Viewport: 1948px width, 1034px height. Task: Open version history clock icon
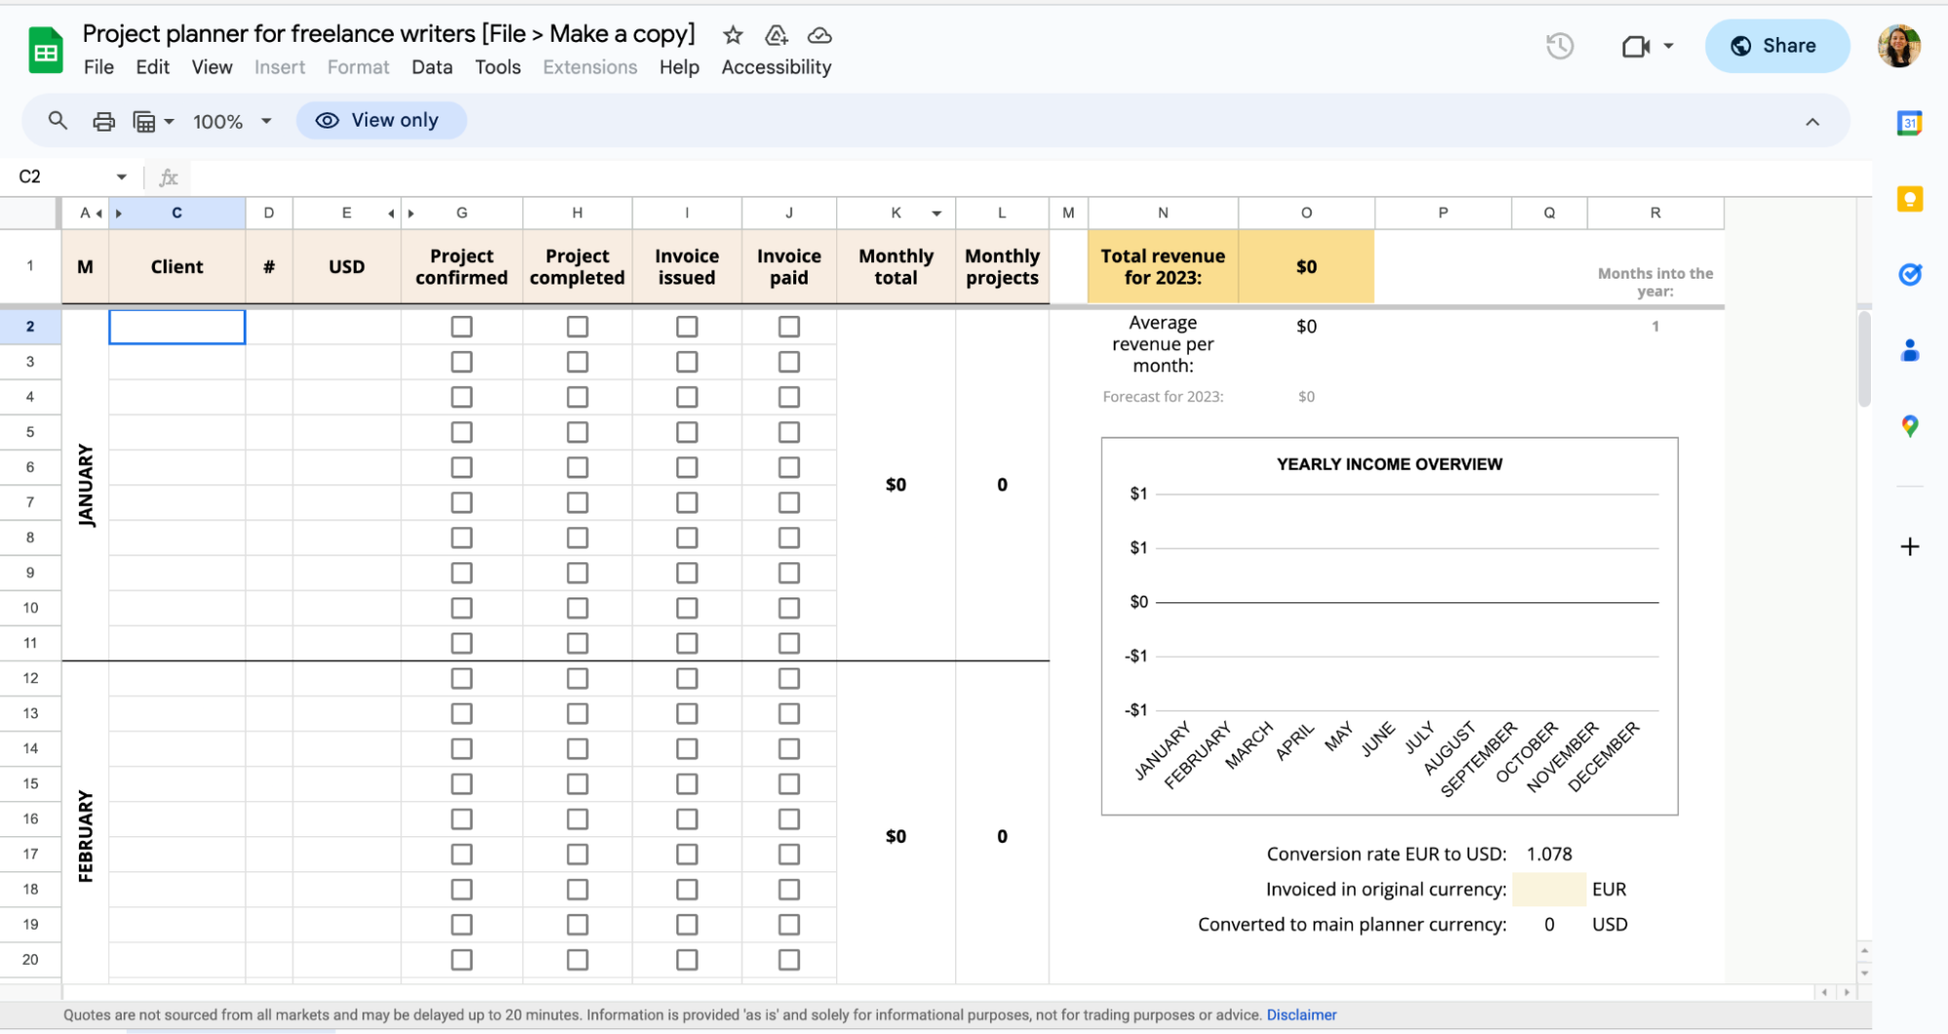(1559, 46)
